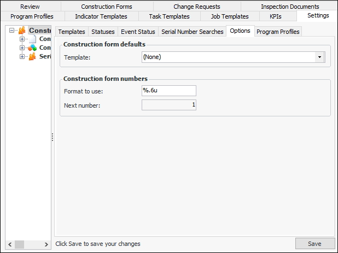Switch to the KPIs tab
The width and height of the screenshot is (338, 253).
[x=276, y=16]
